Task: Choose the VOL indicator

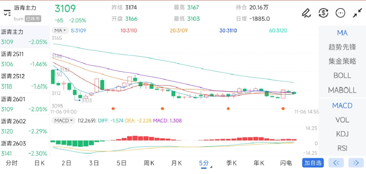Action: coord(342,120)
